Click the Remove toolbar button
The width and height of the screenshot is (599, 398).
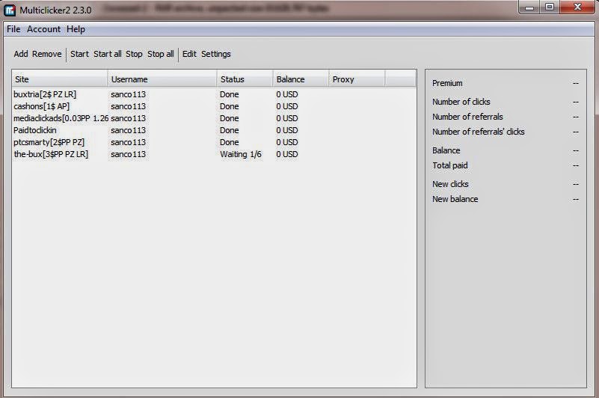pyautogui.click(x=46, y=54)
